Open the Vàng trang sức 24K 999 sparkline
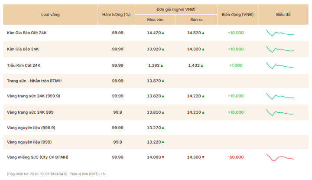312x180 pixels. pyautogui.click(x=280, y=112)
